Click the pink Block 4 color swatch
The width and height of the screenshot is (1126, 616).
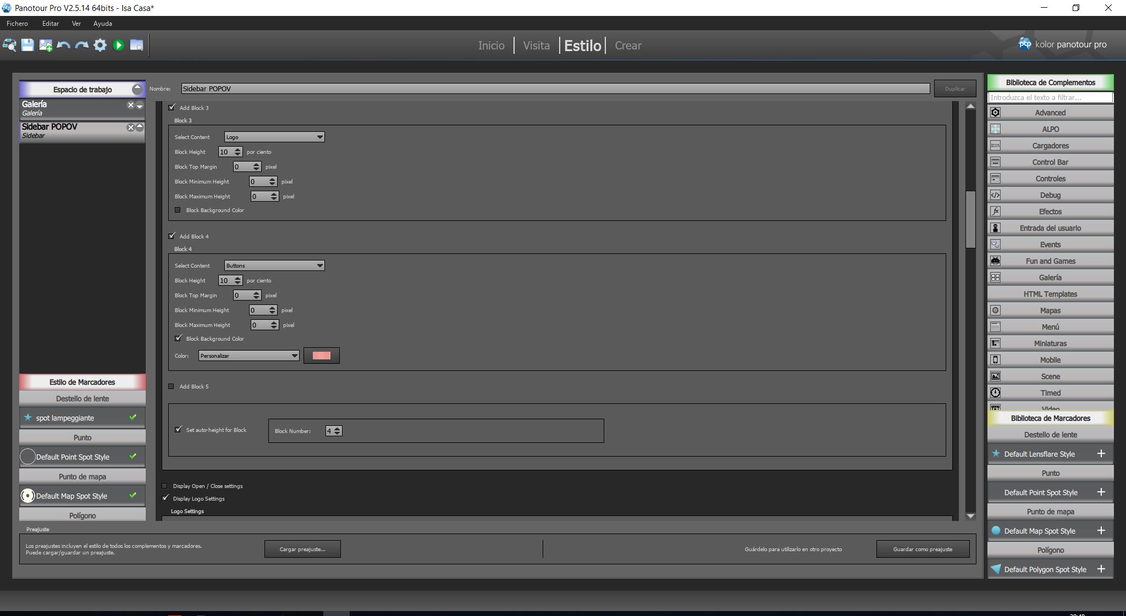(x=321, y=356)
